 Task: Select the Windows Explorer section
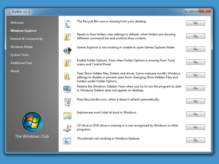(x=23, y=31)
